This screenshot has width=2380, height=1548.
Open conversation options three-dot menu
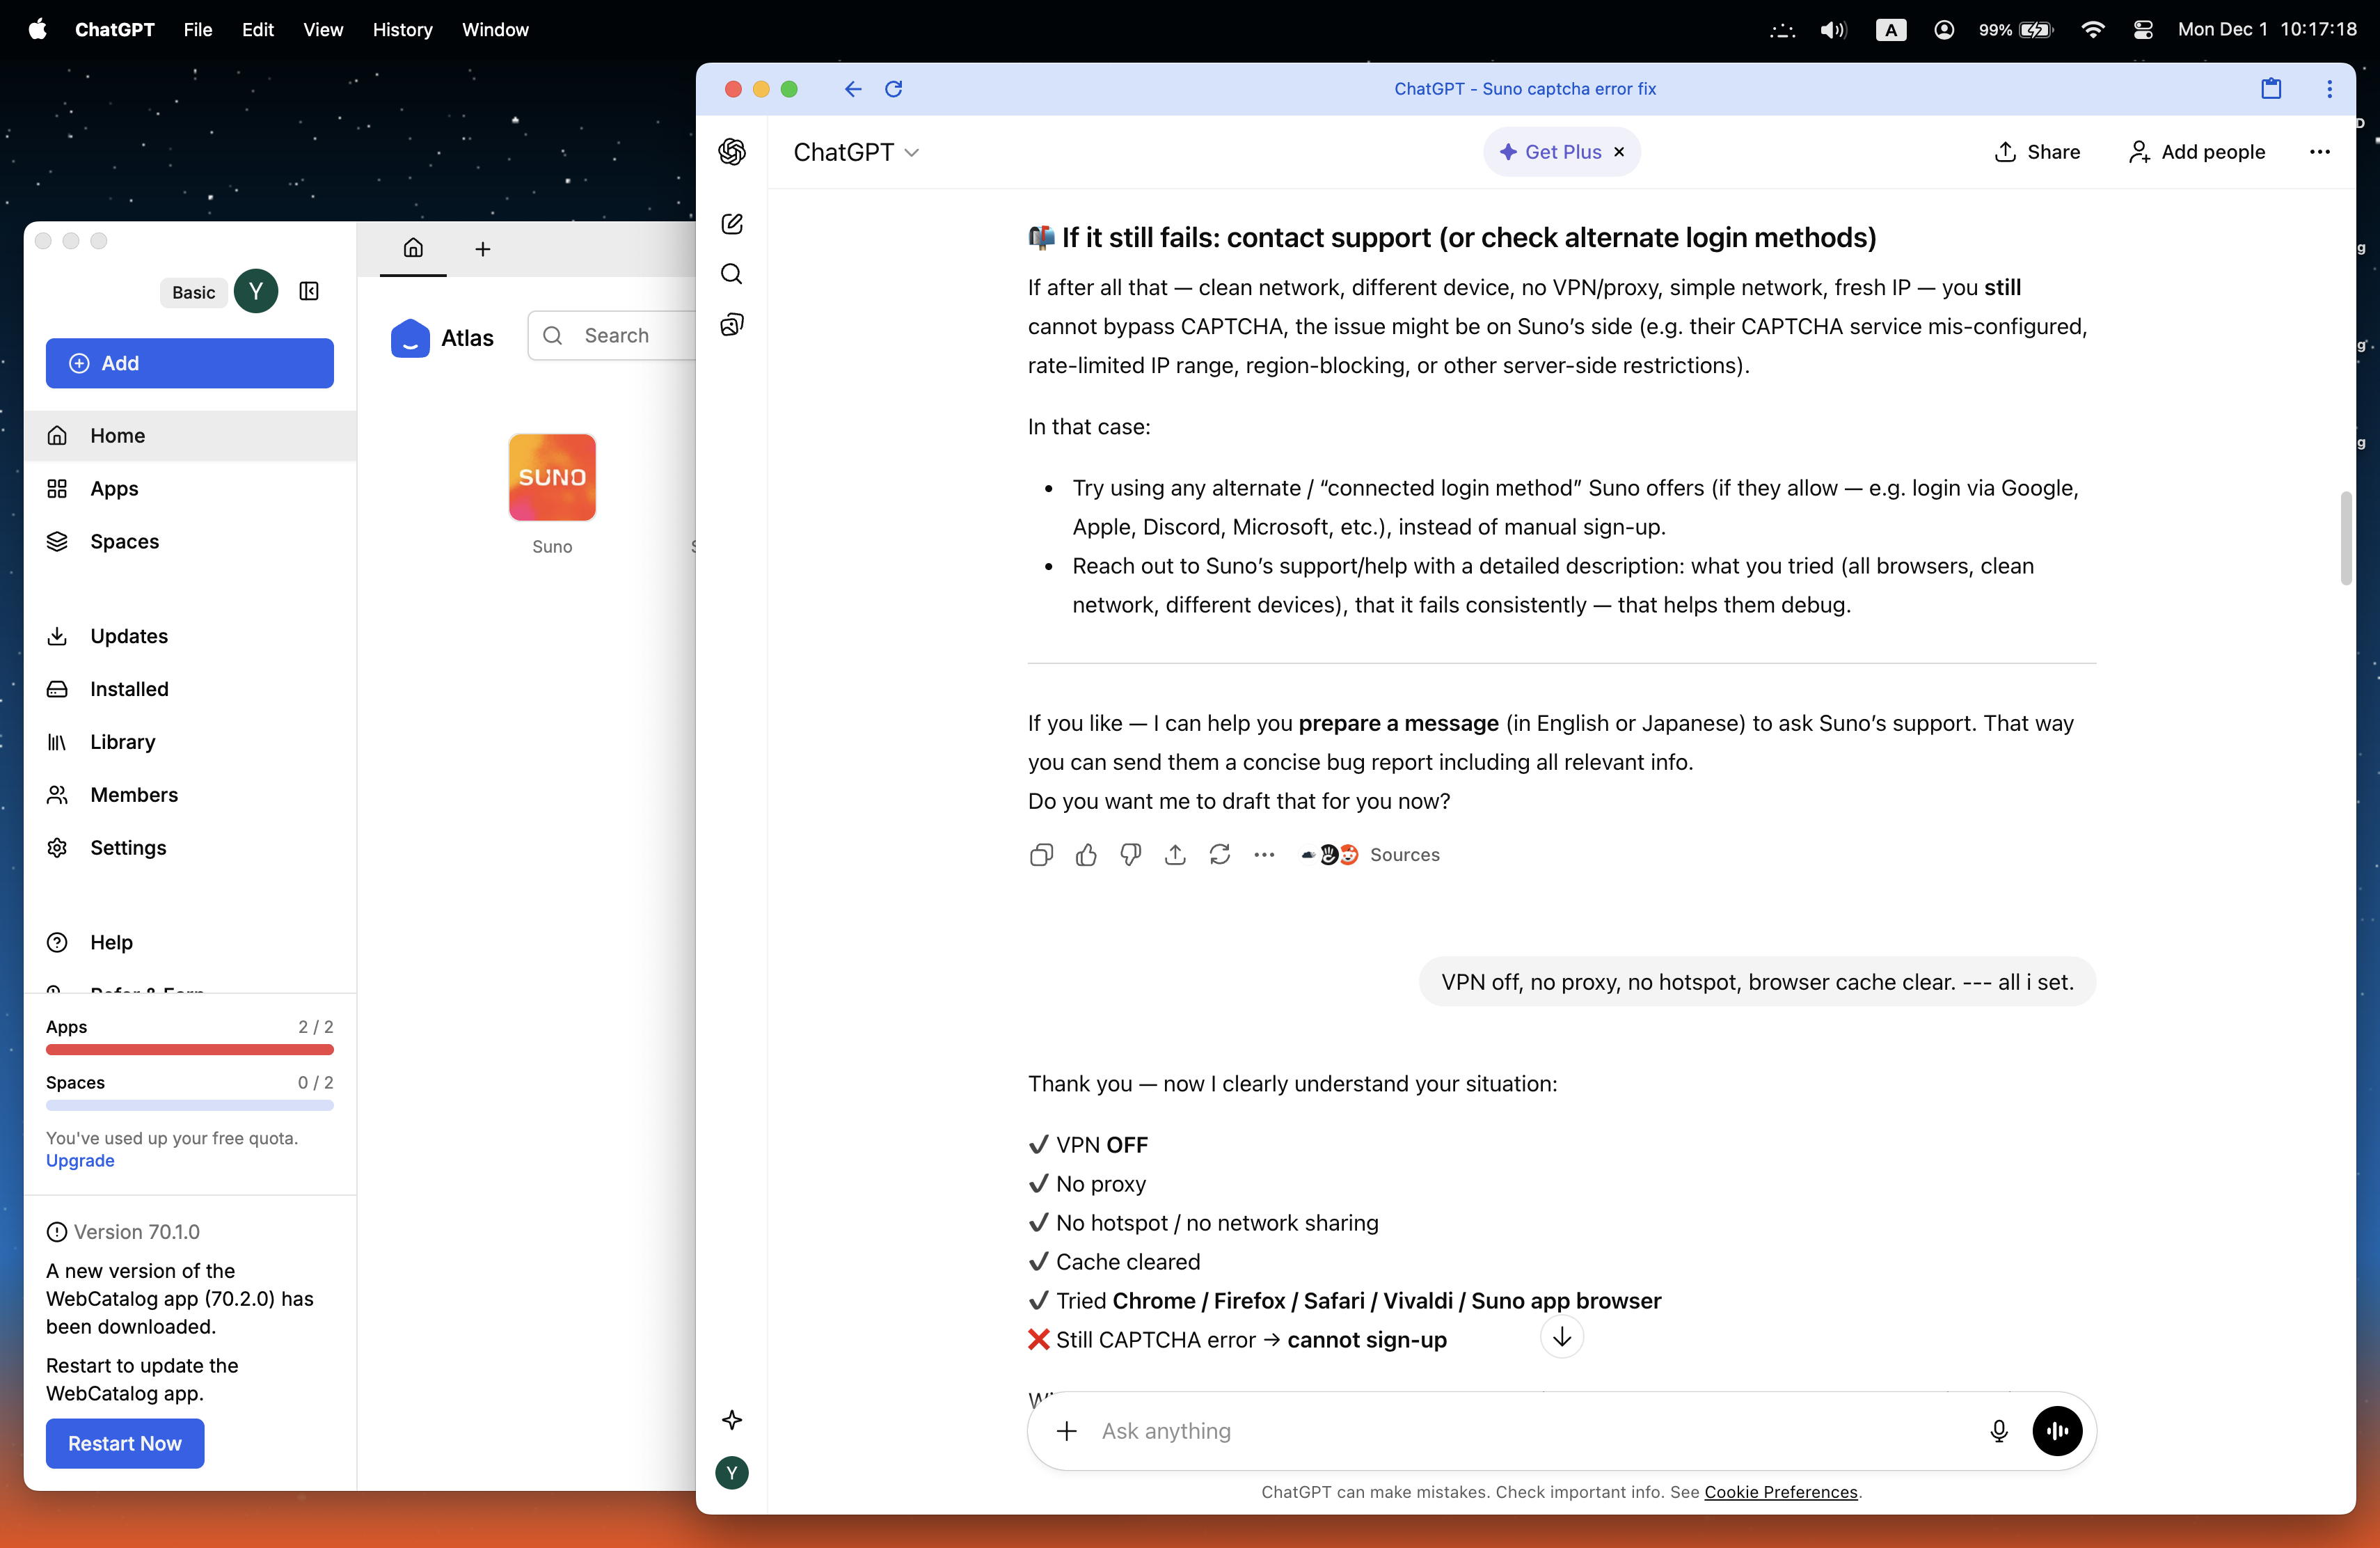pyautogui.click(x=2319, y=152)
